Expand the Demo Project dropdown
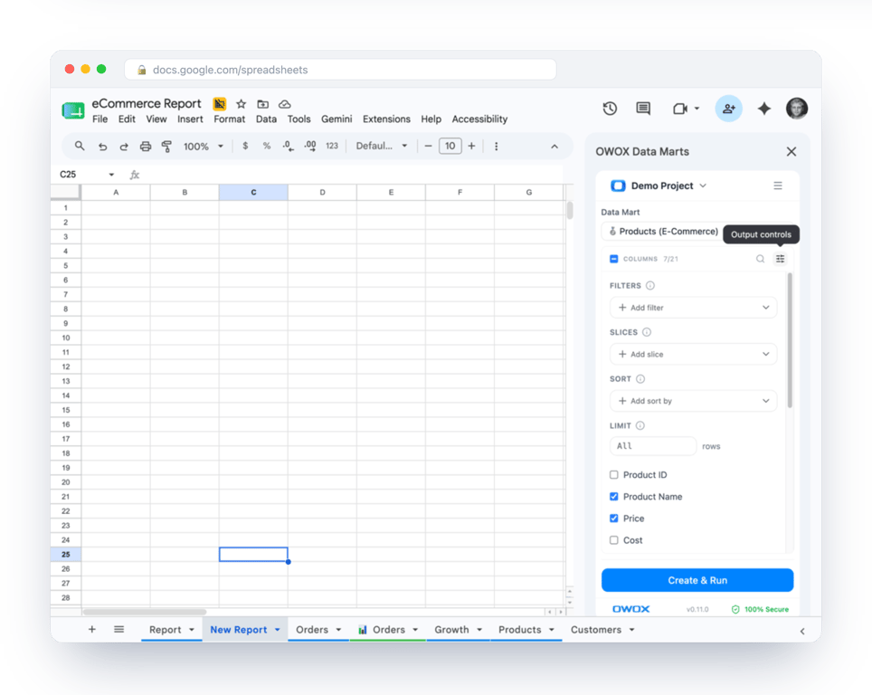This screenshot has height=695, width=872. click(x=703, y=186)
